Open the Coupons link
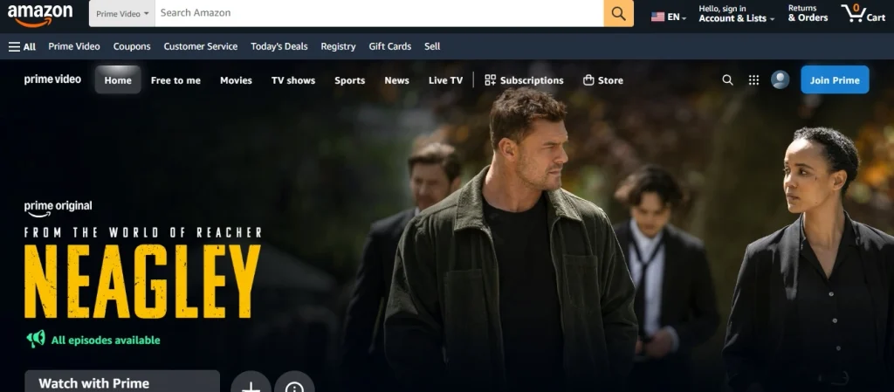The width and height of the screenshot is (894, 392). (x=132, y=47)
